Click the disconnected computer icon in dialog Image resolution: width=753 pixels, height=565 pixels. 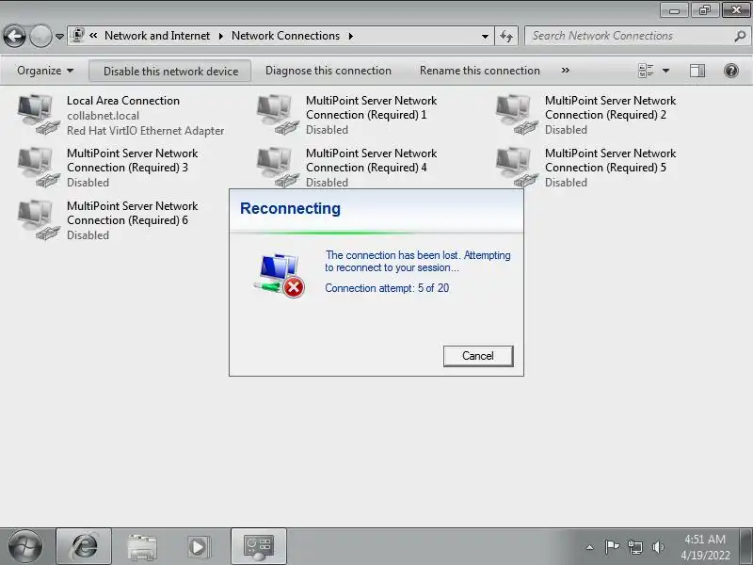click(x=280, y=275)
